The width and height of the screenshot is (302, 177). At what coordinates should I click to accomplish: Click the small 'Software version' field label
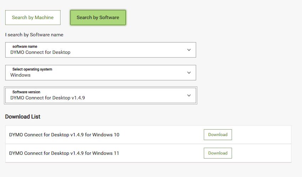(26, 92)
